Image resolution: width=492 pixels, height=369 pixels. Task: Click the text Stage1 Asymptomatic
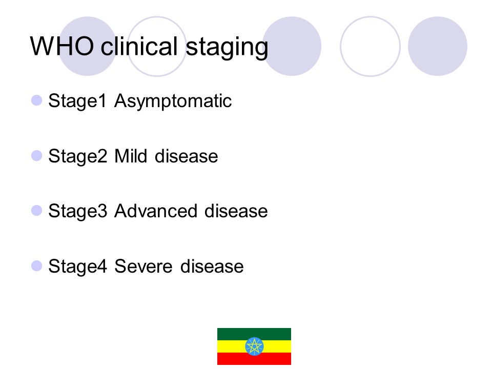pyautogui.click(x=140, y=101)
